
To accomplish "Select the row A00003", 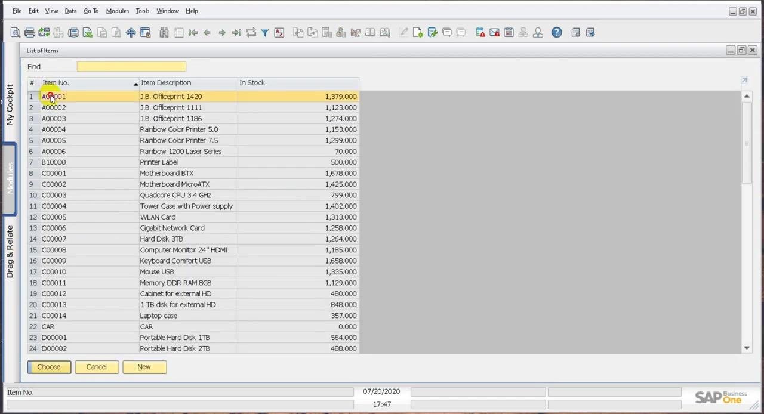I will (193, 118).
